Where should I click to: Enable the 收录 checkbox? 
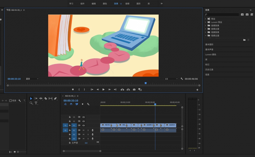coord(10,101)
